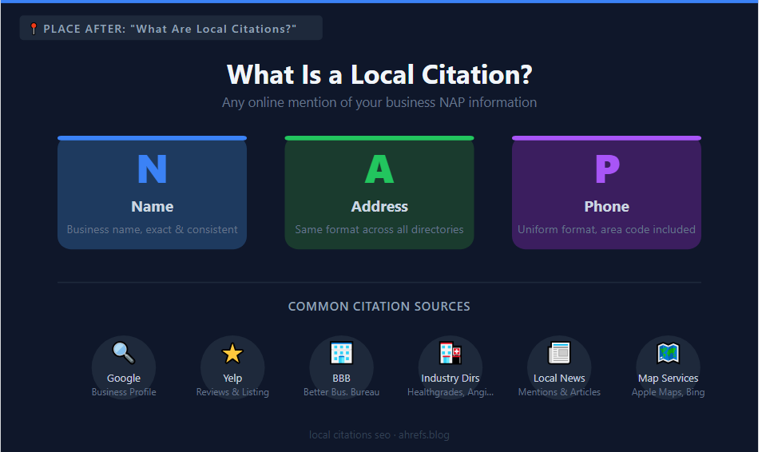762x452 pixels.
Task: Click the "Google" source label
Action: (124, 378)
